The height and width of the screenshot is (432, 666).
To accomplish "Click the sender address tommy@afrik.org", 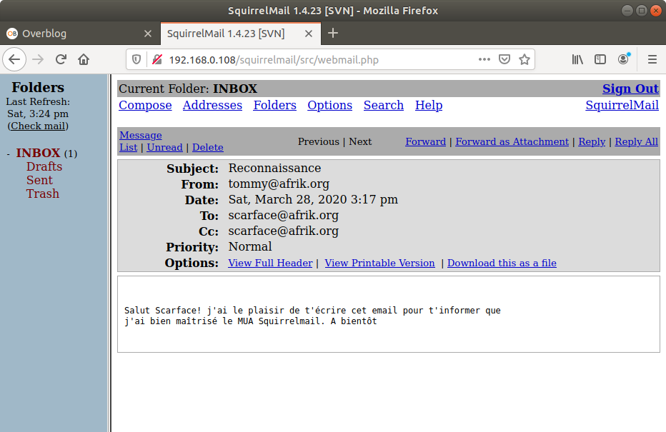I will click(x=279, y=184).
